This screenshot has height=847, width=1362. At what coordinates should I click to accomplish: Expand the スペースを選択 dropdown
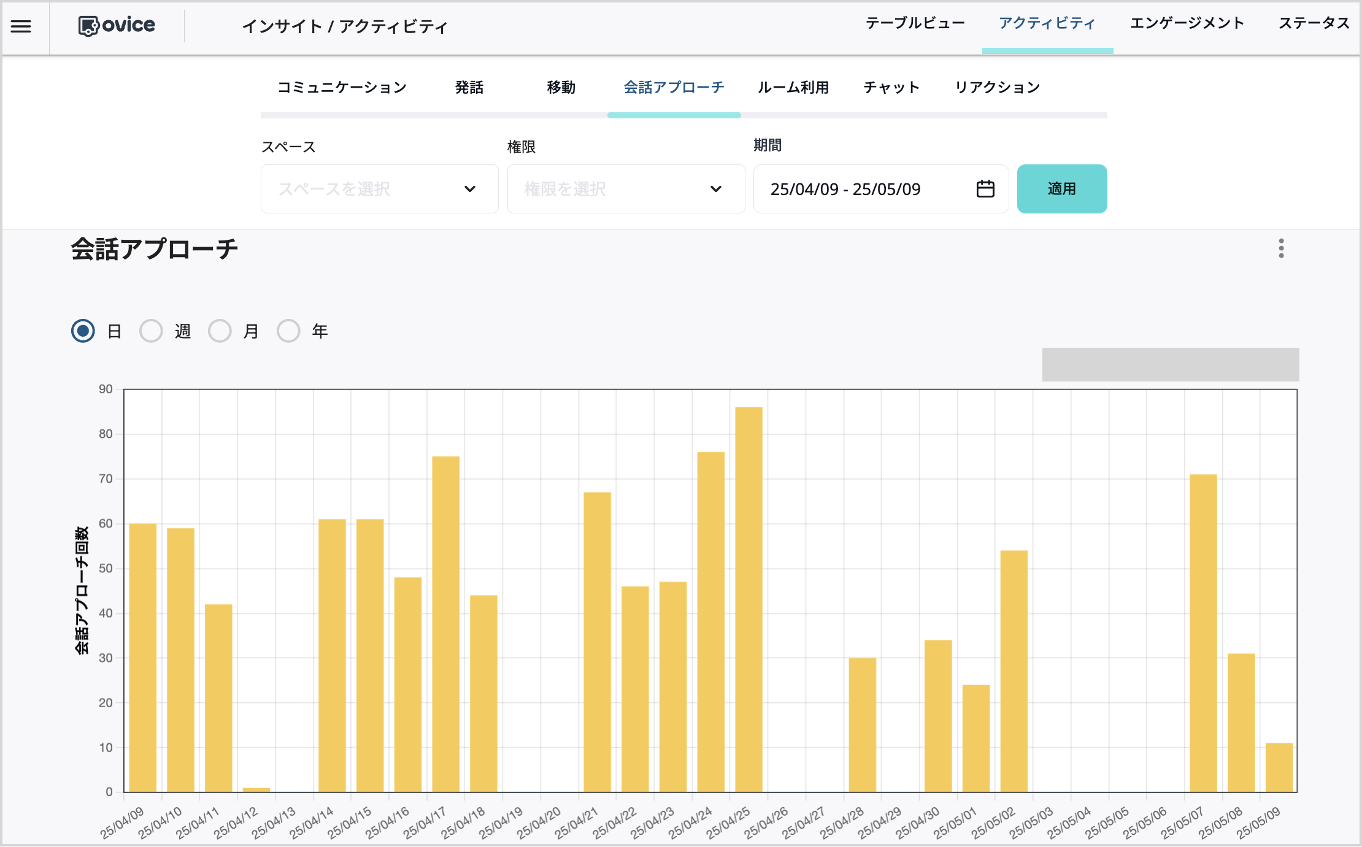pyautogui.click(x=379, y=189)
